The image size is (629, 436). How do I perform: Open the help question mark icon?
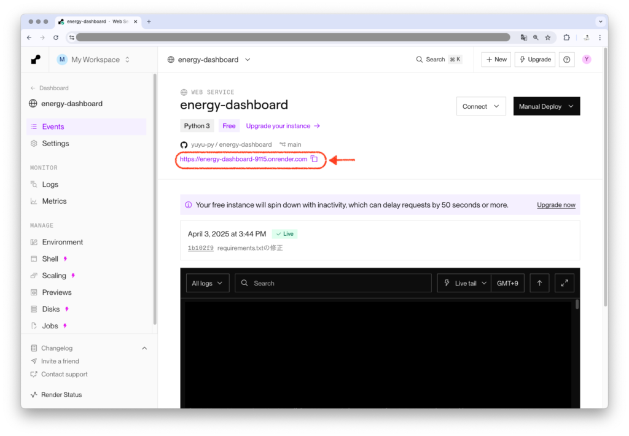pyautogui.click(x=566, y=60)
